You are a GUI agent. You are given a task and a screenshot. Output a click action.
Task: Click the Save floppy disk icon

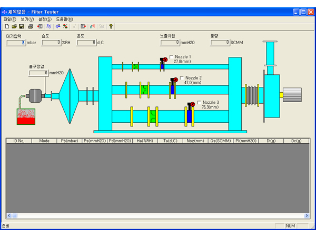tap(22, 26)
